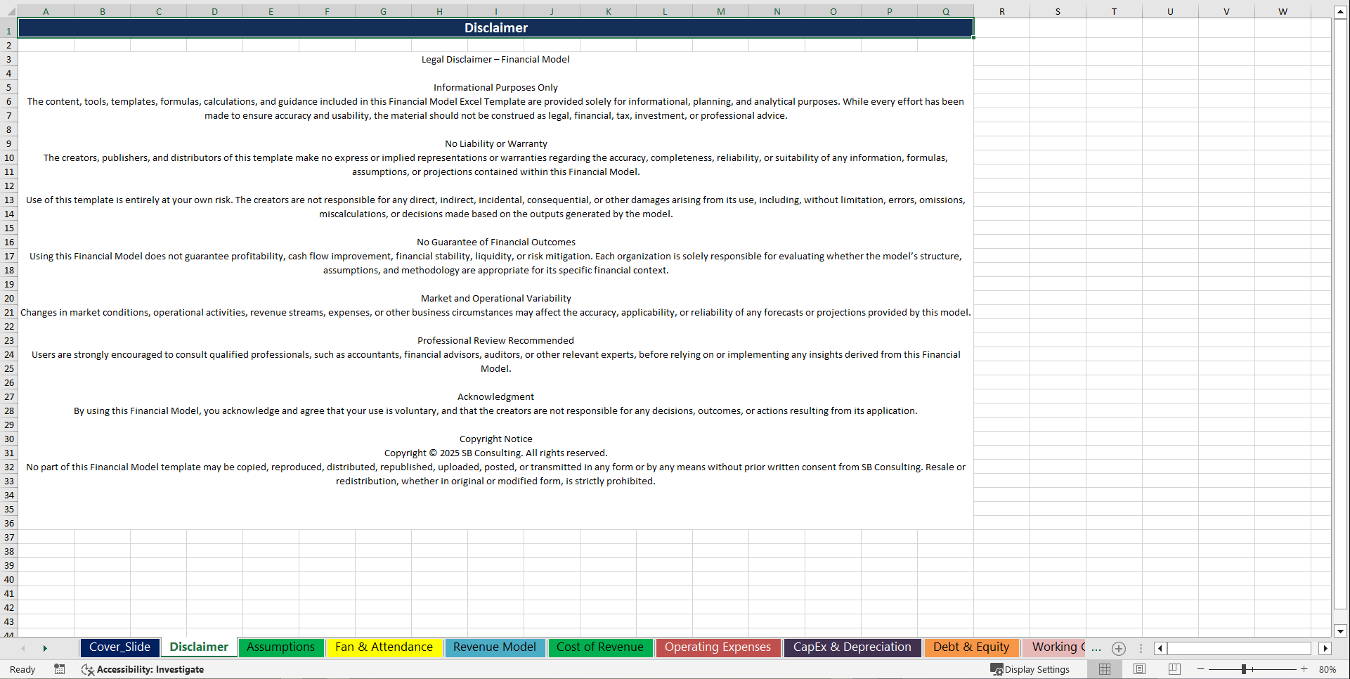Click the macro recording icon near Ready
Viewport: 1350px width, 679px height.
click(60, 669)
